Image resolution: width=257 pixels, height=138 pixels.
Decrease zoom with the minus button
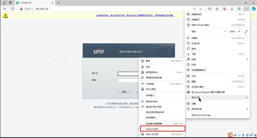225,32
